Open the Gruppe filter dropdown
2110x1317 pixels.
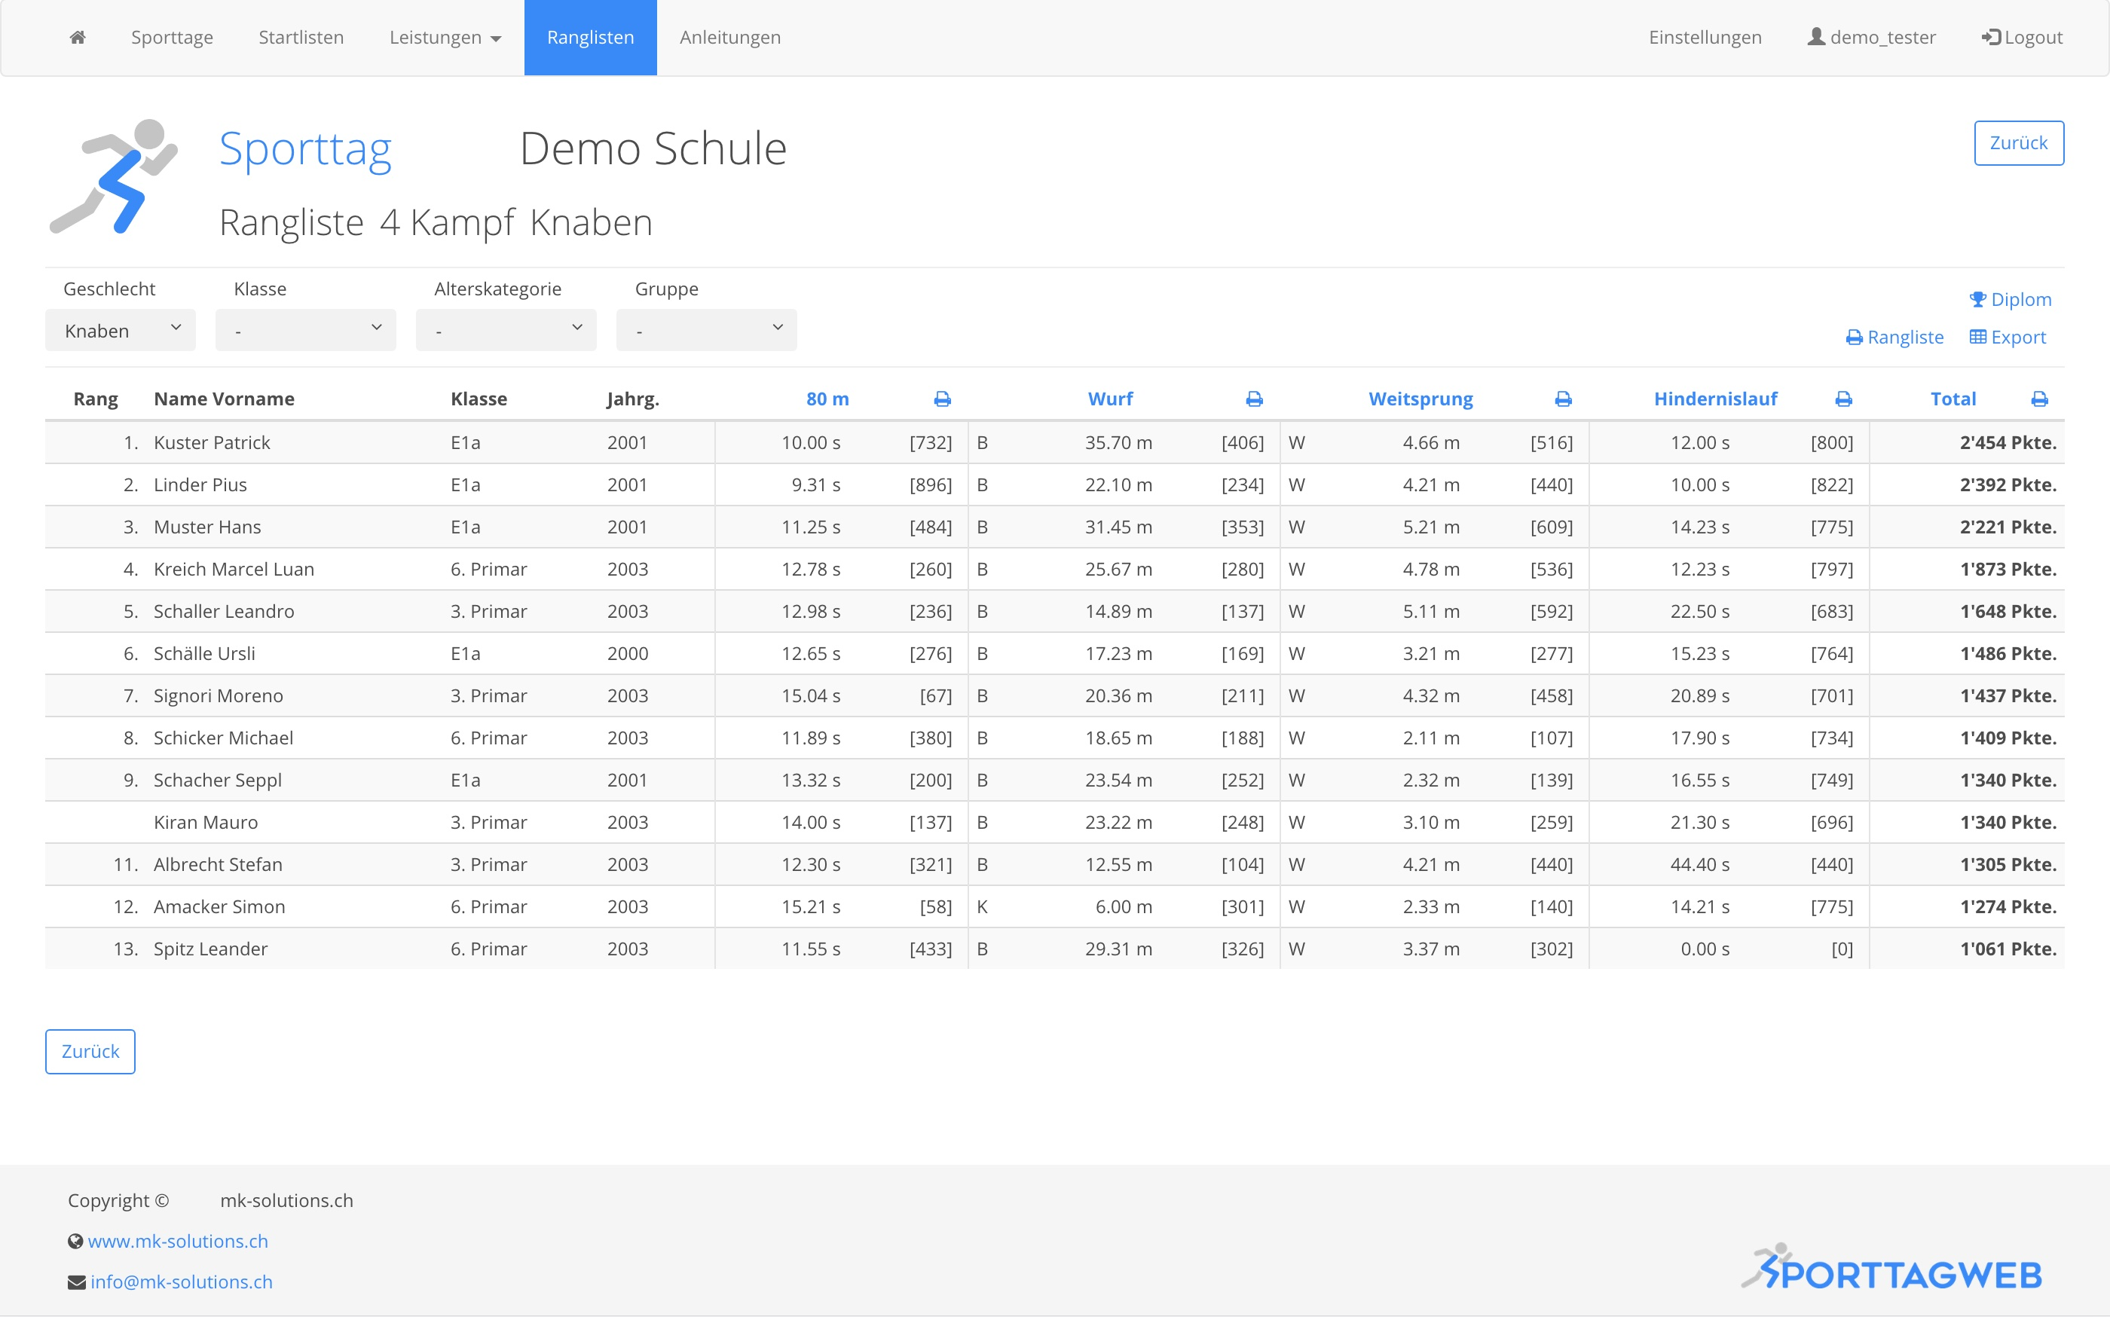coord(707,330)
